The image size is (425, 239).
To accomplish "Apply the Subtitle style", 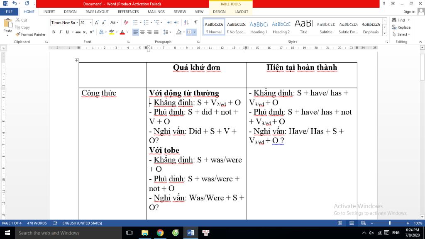I will (x=326, y=27).
